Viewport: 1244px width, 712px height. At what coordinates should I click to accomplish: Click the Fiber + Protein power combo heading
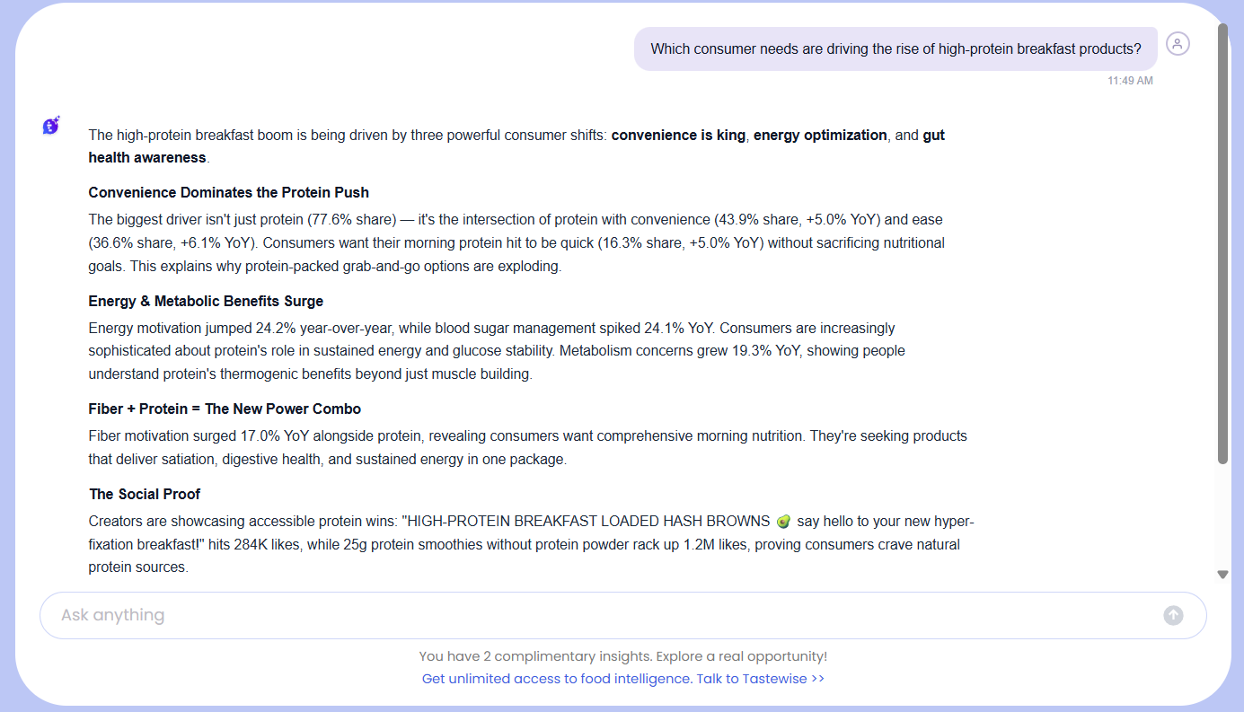point(225,409)
